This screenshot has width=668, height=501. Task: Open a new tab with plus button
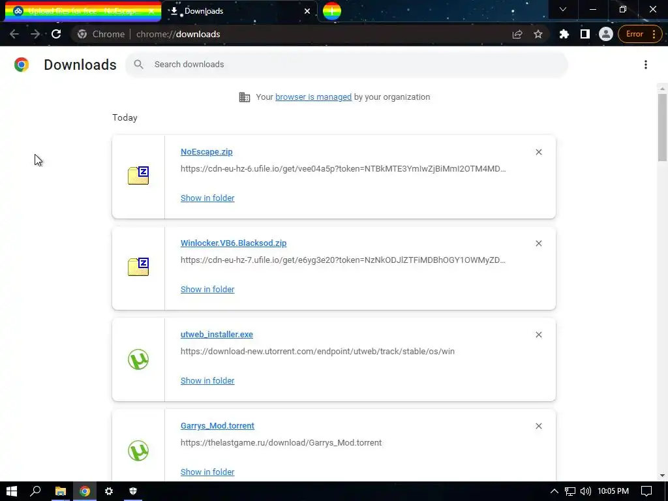332,11
